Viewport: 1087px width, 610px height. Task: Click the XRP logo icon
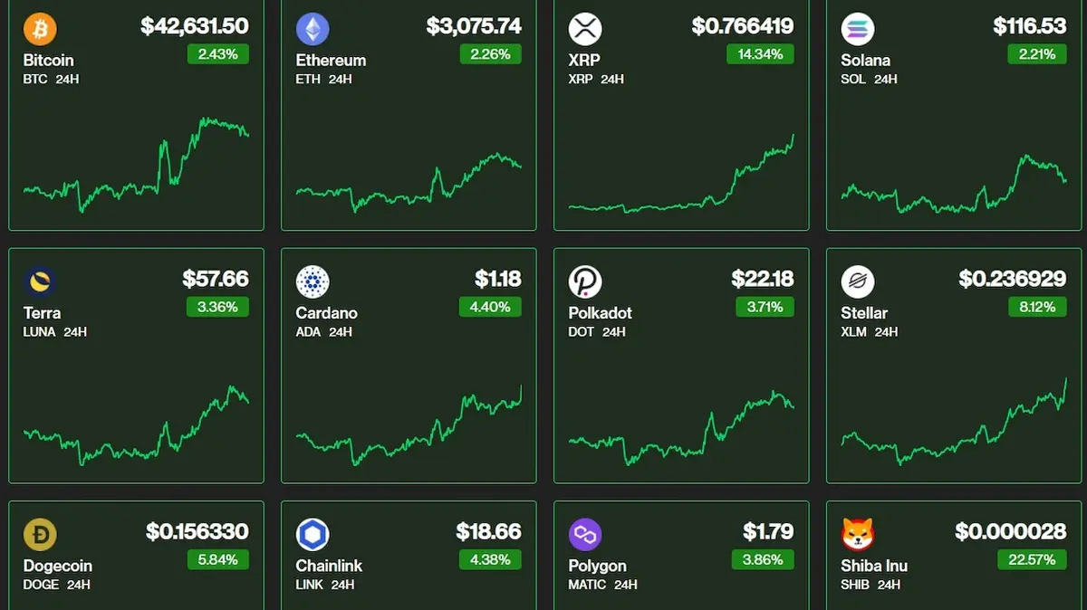(x=585, y=29)
